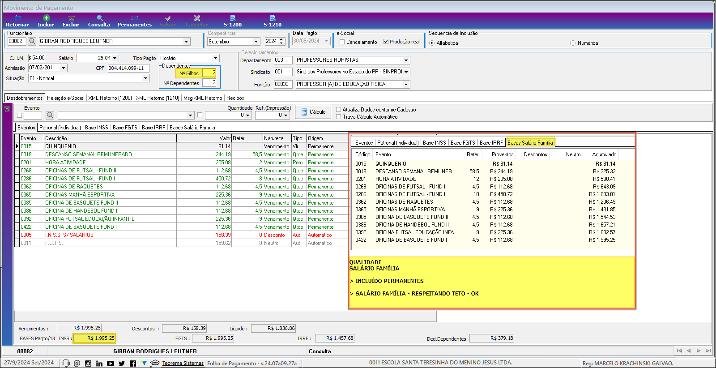Screen dimensions: 716x368
Task: Expand the Funcionário name dropdown
Action: click(186, 41)
